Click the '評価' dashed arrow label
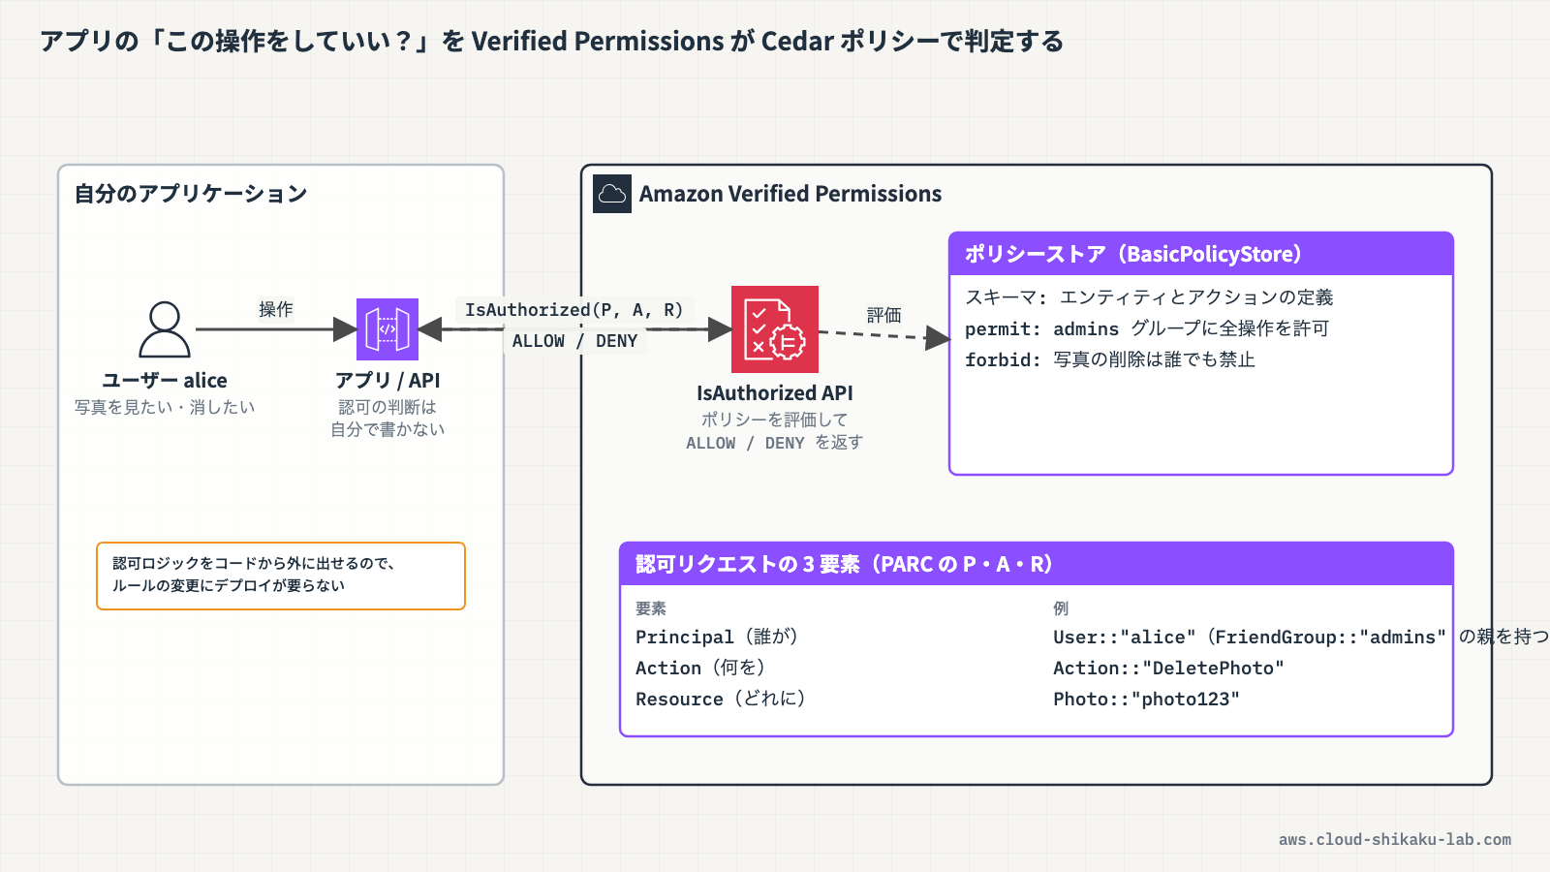The image size is (1550, 872). click(883, 315)
